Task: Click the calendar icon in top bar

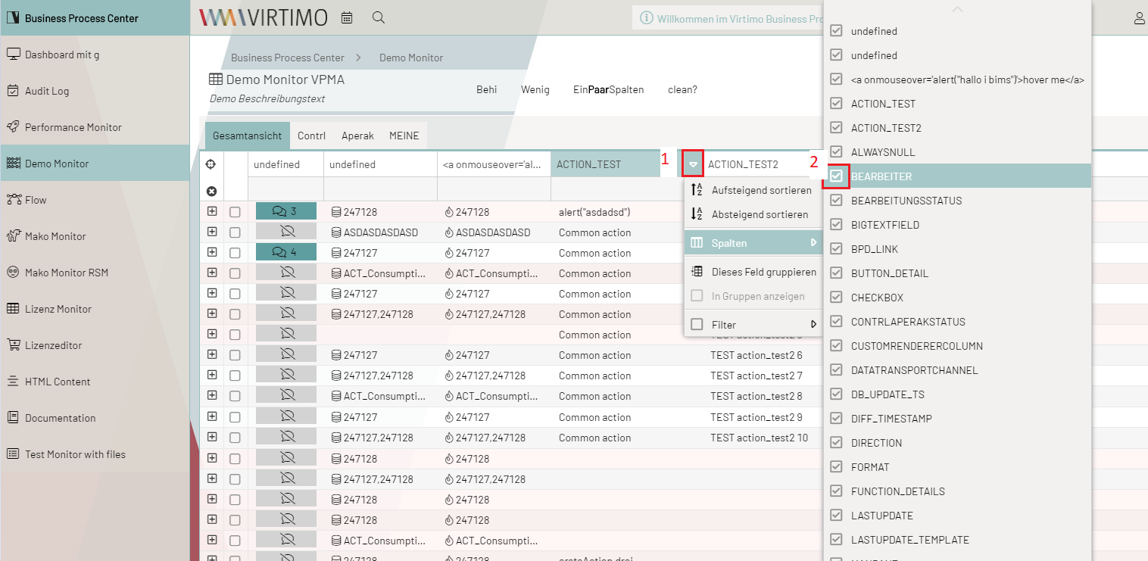Action: pyautogui.click(x=347, y=17)
